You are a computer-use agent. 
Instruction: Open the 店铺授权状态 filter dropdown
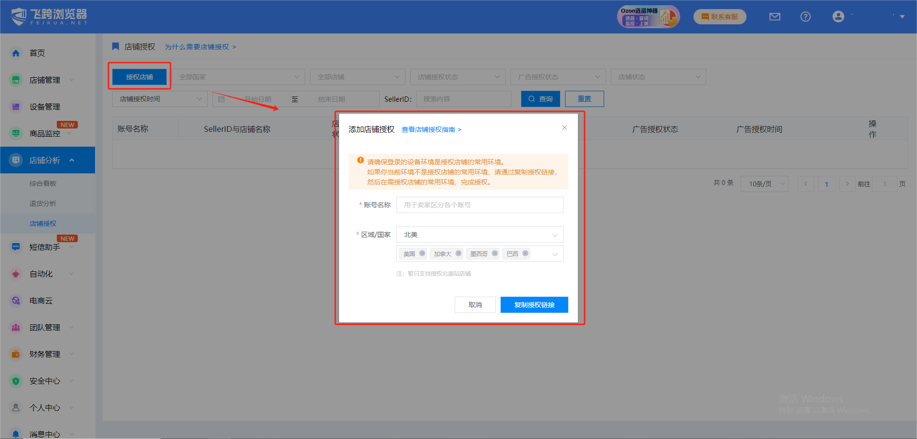458,77
